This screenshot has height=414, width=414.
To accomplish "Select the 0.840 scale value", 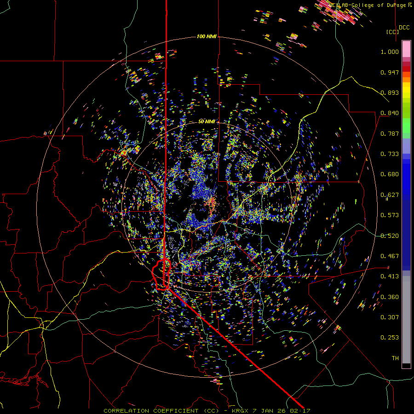I will click(x=390, y=113).
